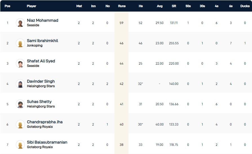Sort by 6s column header

coord(231,6)
